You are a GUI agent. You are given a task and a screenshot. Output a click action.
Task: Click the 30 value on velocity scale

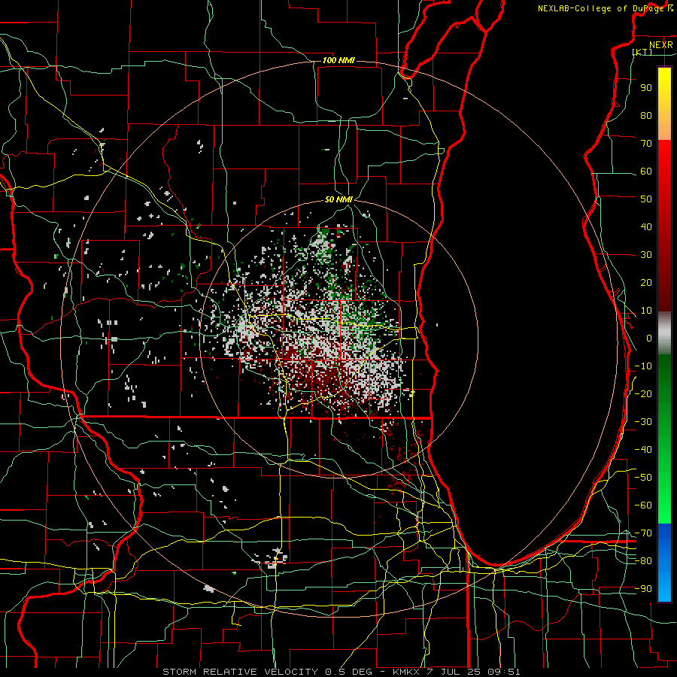646,255
